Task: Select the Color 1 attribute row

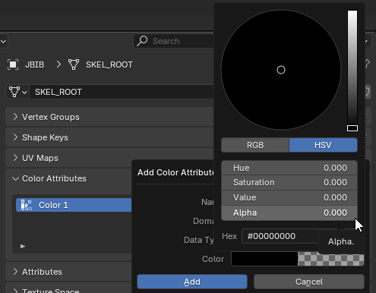Action: click(x=74, y=205)
